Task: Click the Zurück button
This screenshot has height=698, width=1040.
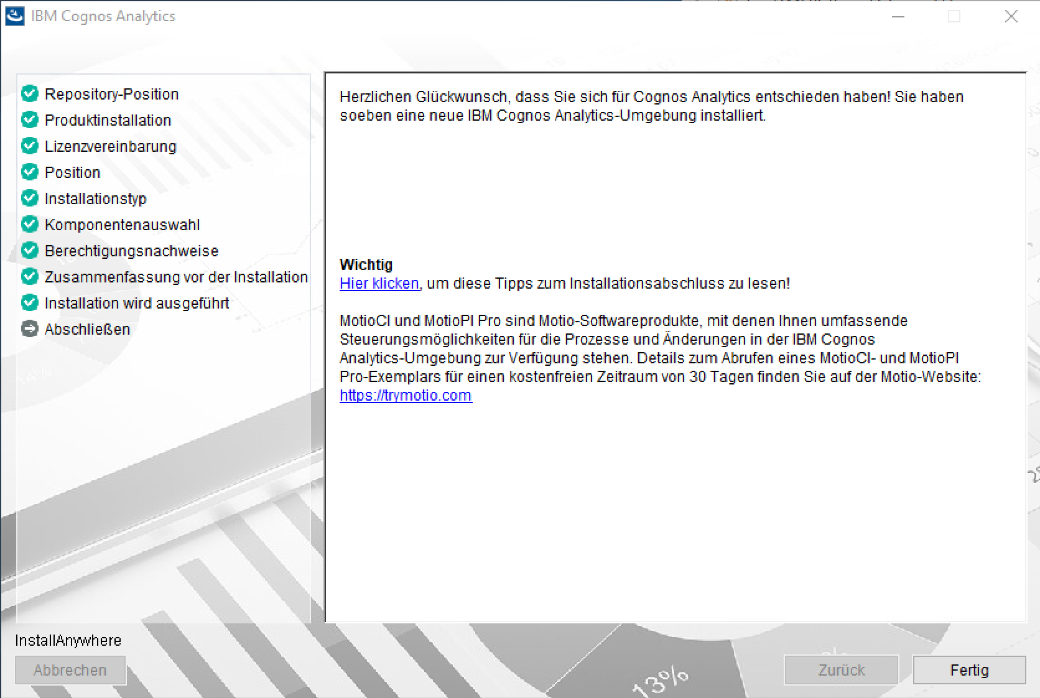Action: (841, 670)
